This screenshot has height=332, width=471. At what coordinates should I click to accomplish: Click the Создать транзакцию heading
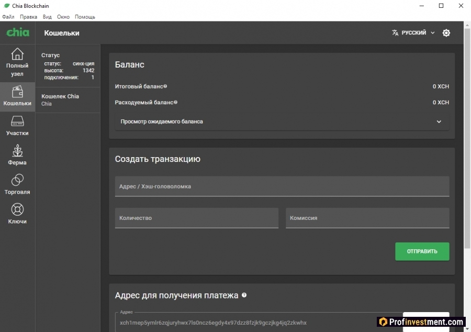[x=158, y=159]
